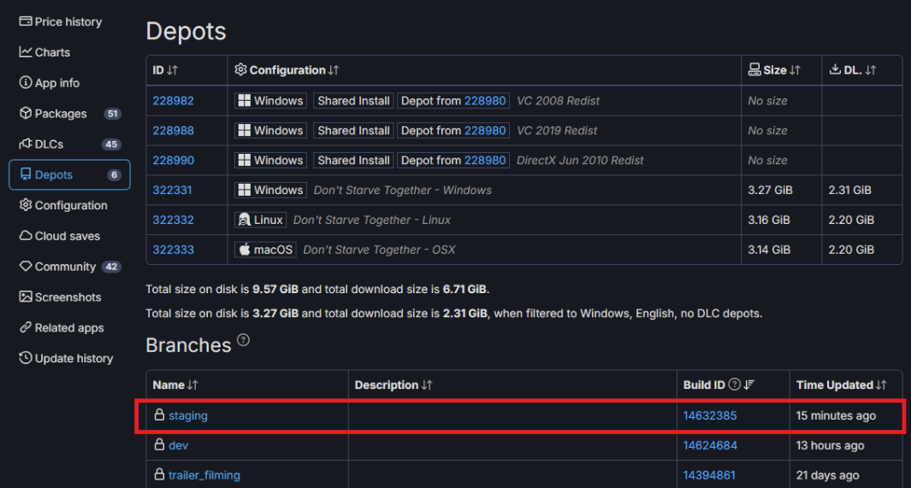Go to Update history in sidebar
Screen dimensions: 911x488
[74, 359]
